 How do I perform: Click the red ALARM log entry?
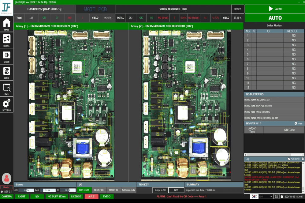pyautogui.click(x=272, y=179)
